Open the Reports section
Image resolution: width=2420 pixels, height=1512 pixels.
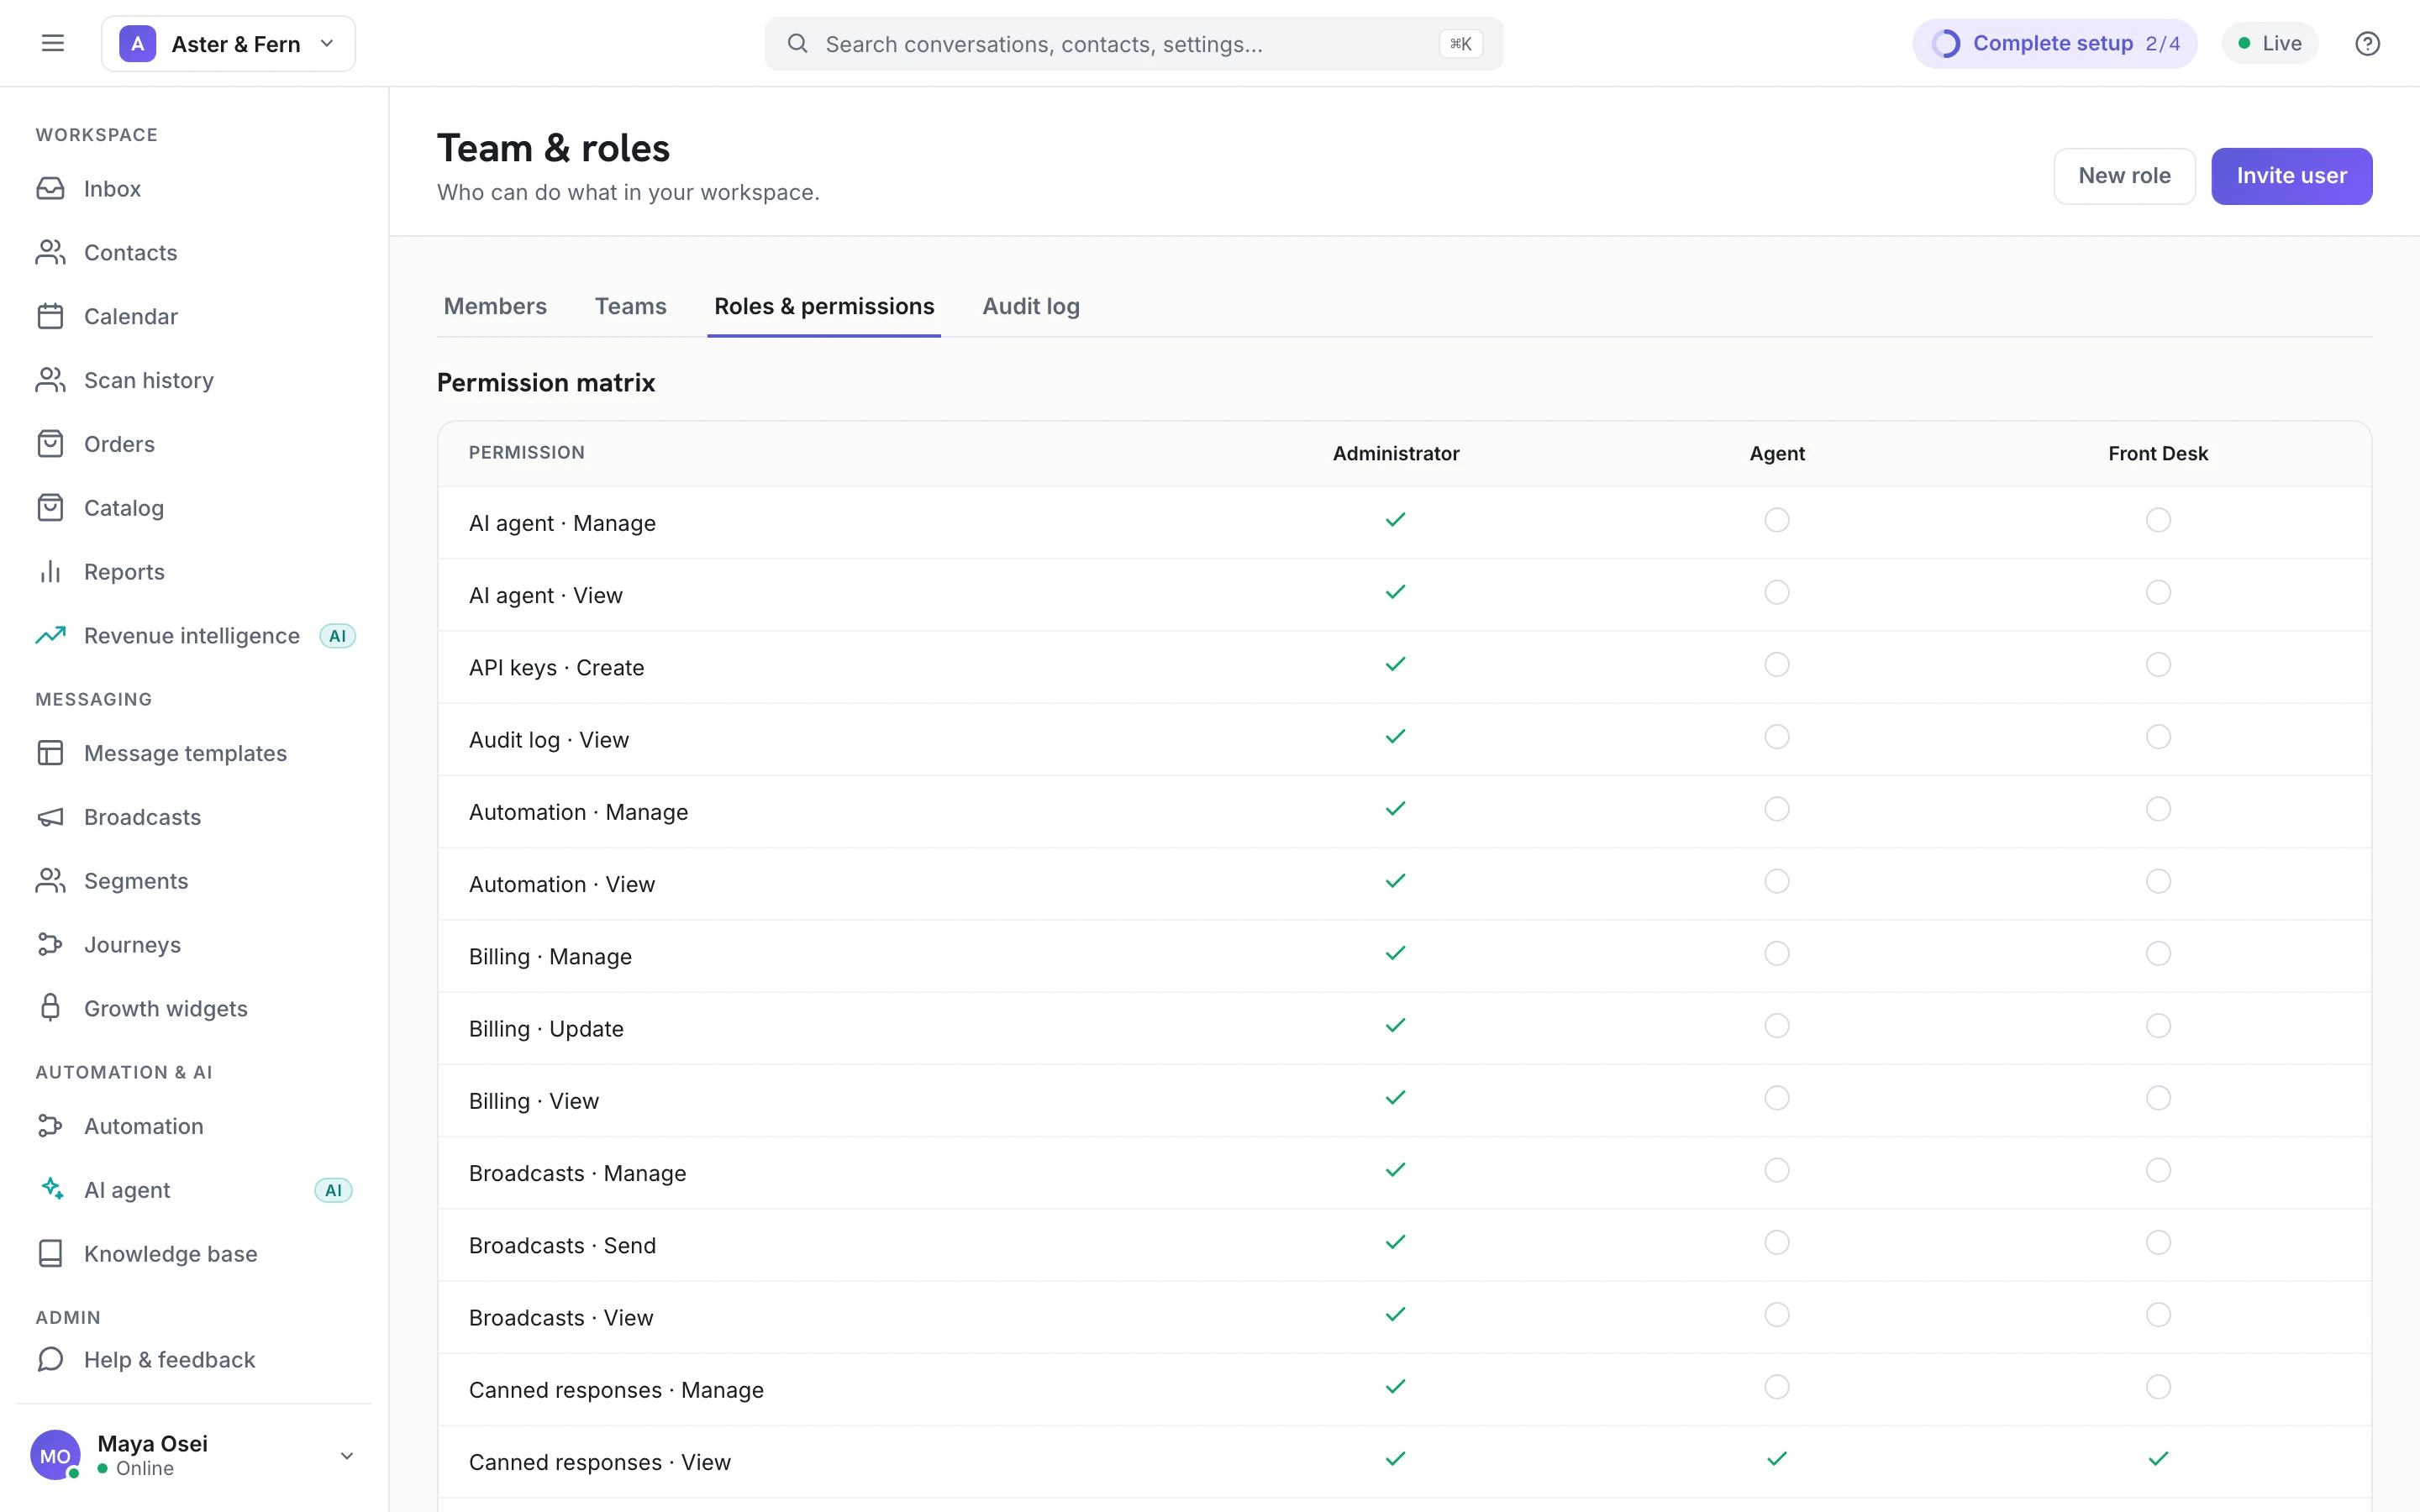(x=194, y=572)
